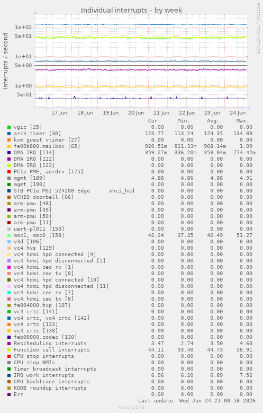The image size is (263, 413).
Task: Click the RRDTOOL / TOBI OETIKER watermark
Action: pyautogui.click(x=258, y=29)
